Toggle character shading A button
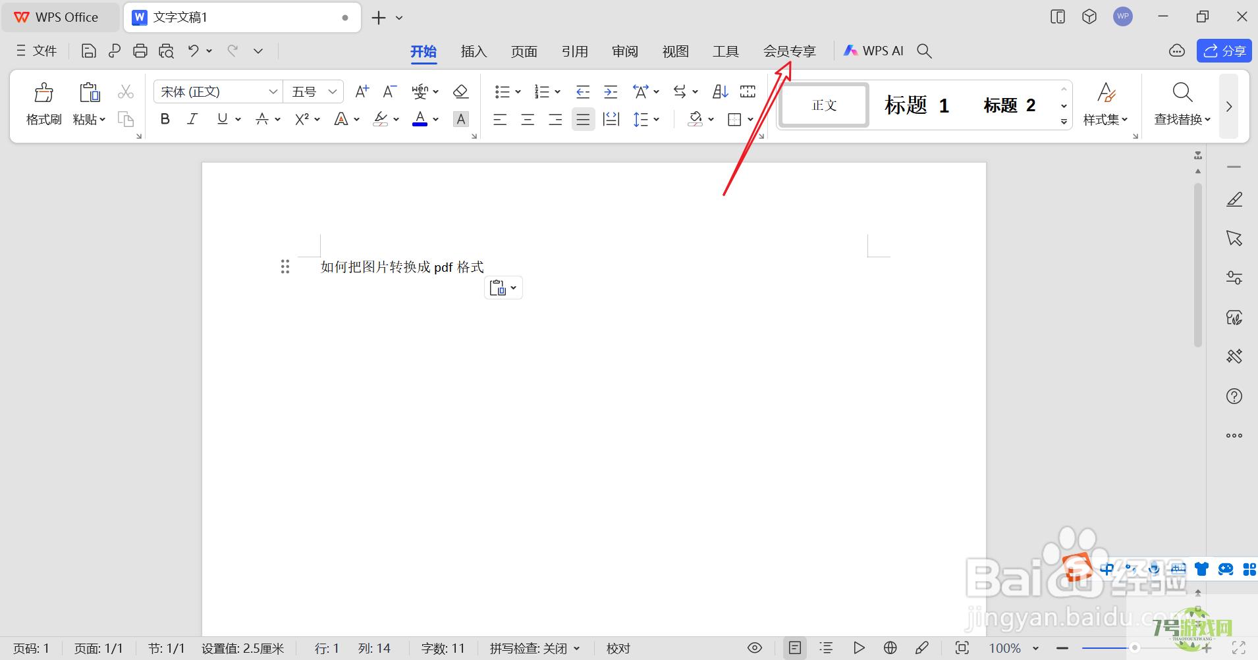The image size is (1258, 660). coord(461,119)
